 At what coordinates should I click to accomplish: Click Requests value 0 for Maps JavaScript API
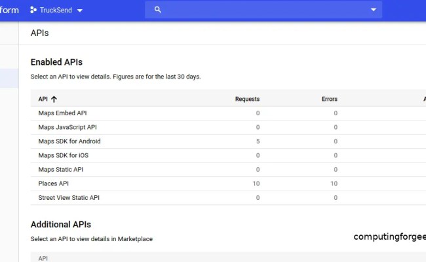tap(258, 127)
